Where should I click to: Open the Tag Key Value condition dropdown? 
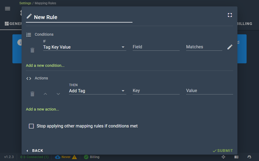tap(84, 47)
